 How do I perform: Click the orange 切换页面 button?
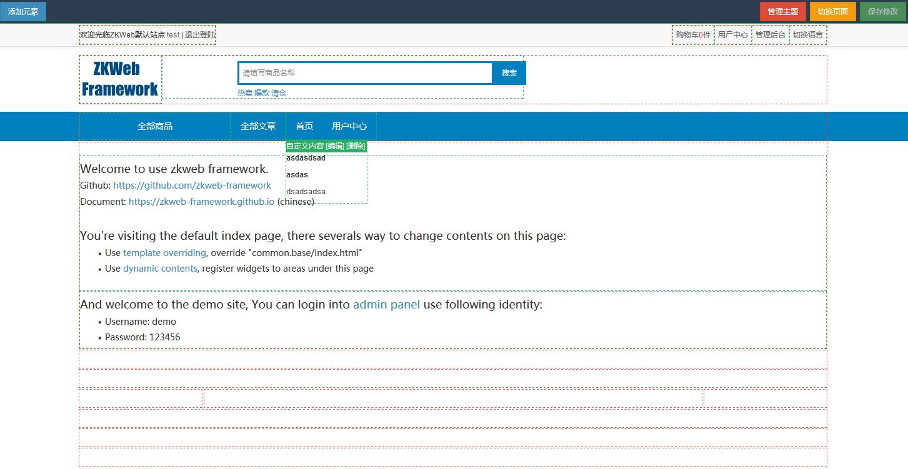tap(832, 11)
